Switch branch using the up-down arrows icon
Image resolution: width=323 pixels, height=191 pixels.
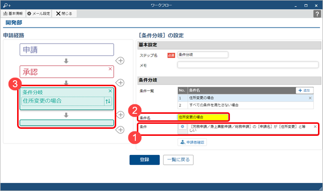[108, 101]
